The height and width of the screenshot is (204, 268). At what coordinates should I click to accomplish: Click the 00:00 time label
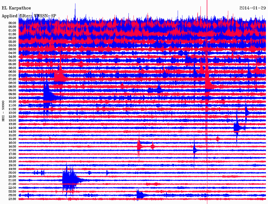point(12,23)
